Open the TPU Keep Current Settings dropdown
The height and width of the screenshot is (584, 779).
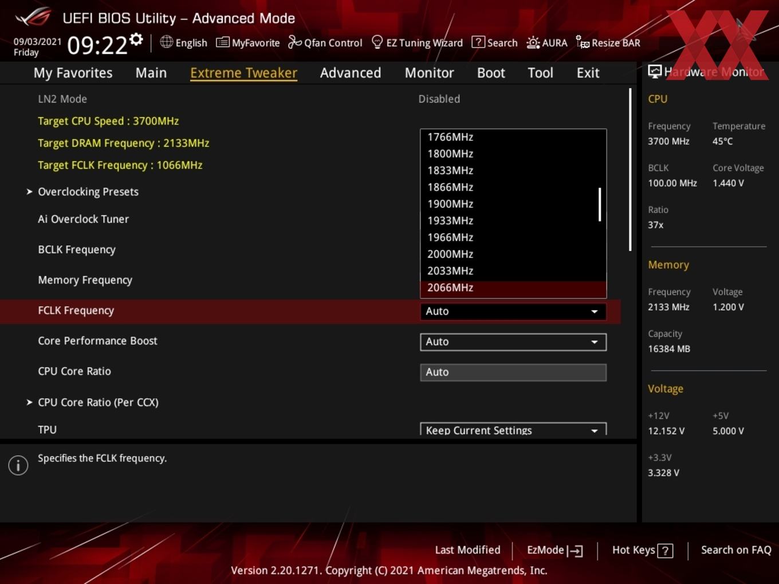(513, 429)
